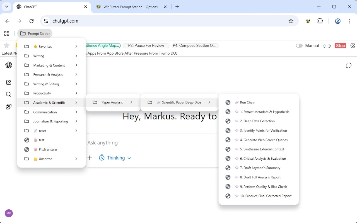
Task: Open the Paper Analysis submenu folder
Action: 113,102
